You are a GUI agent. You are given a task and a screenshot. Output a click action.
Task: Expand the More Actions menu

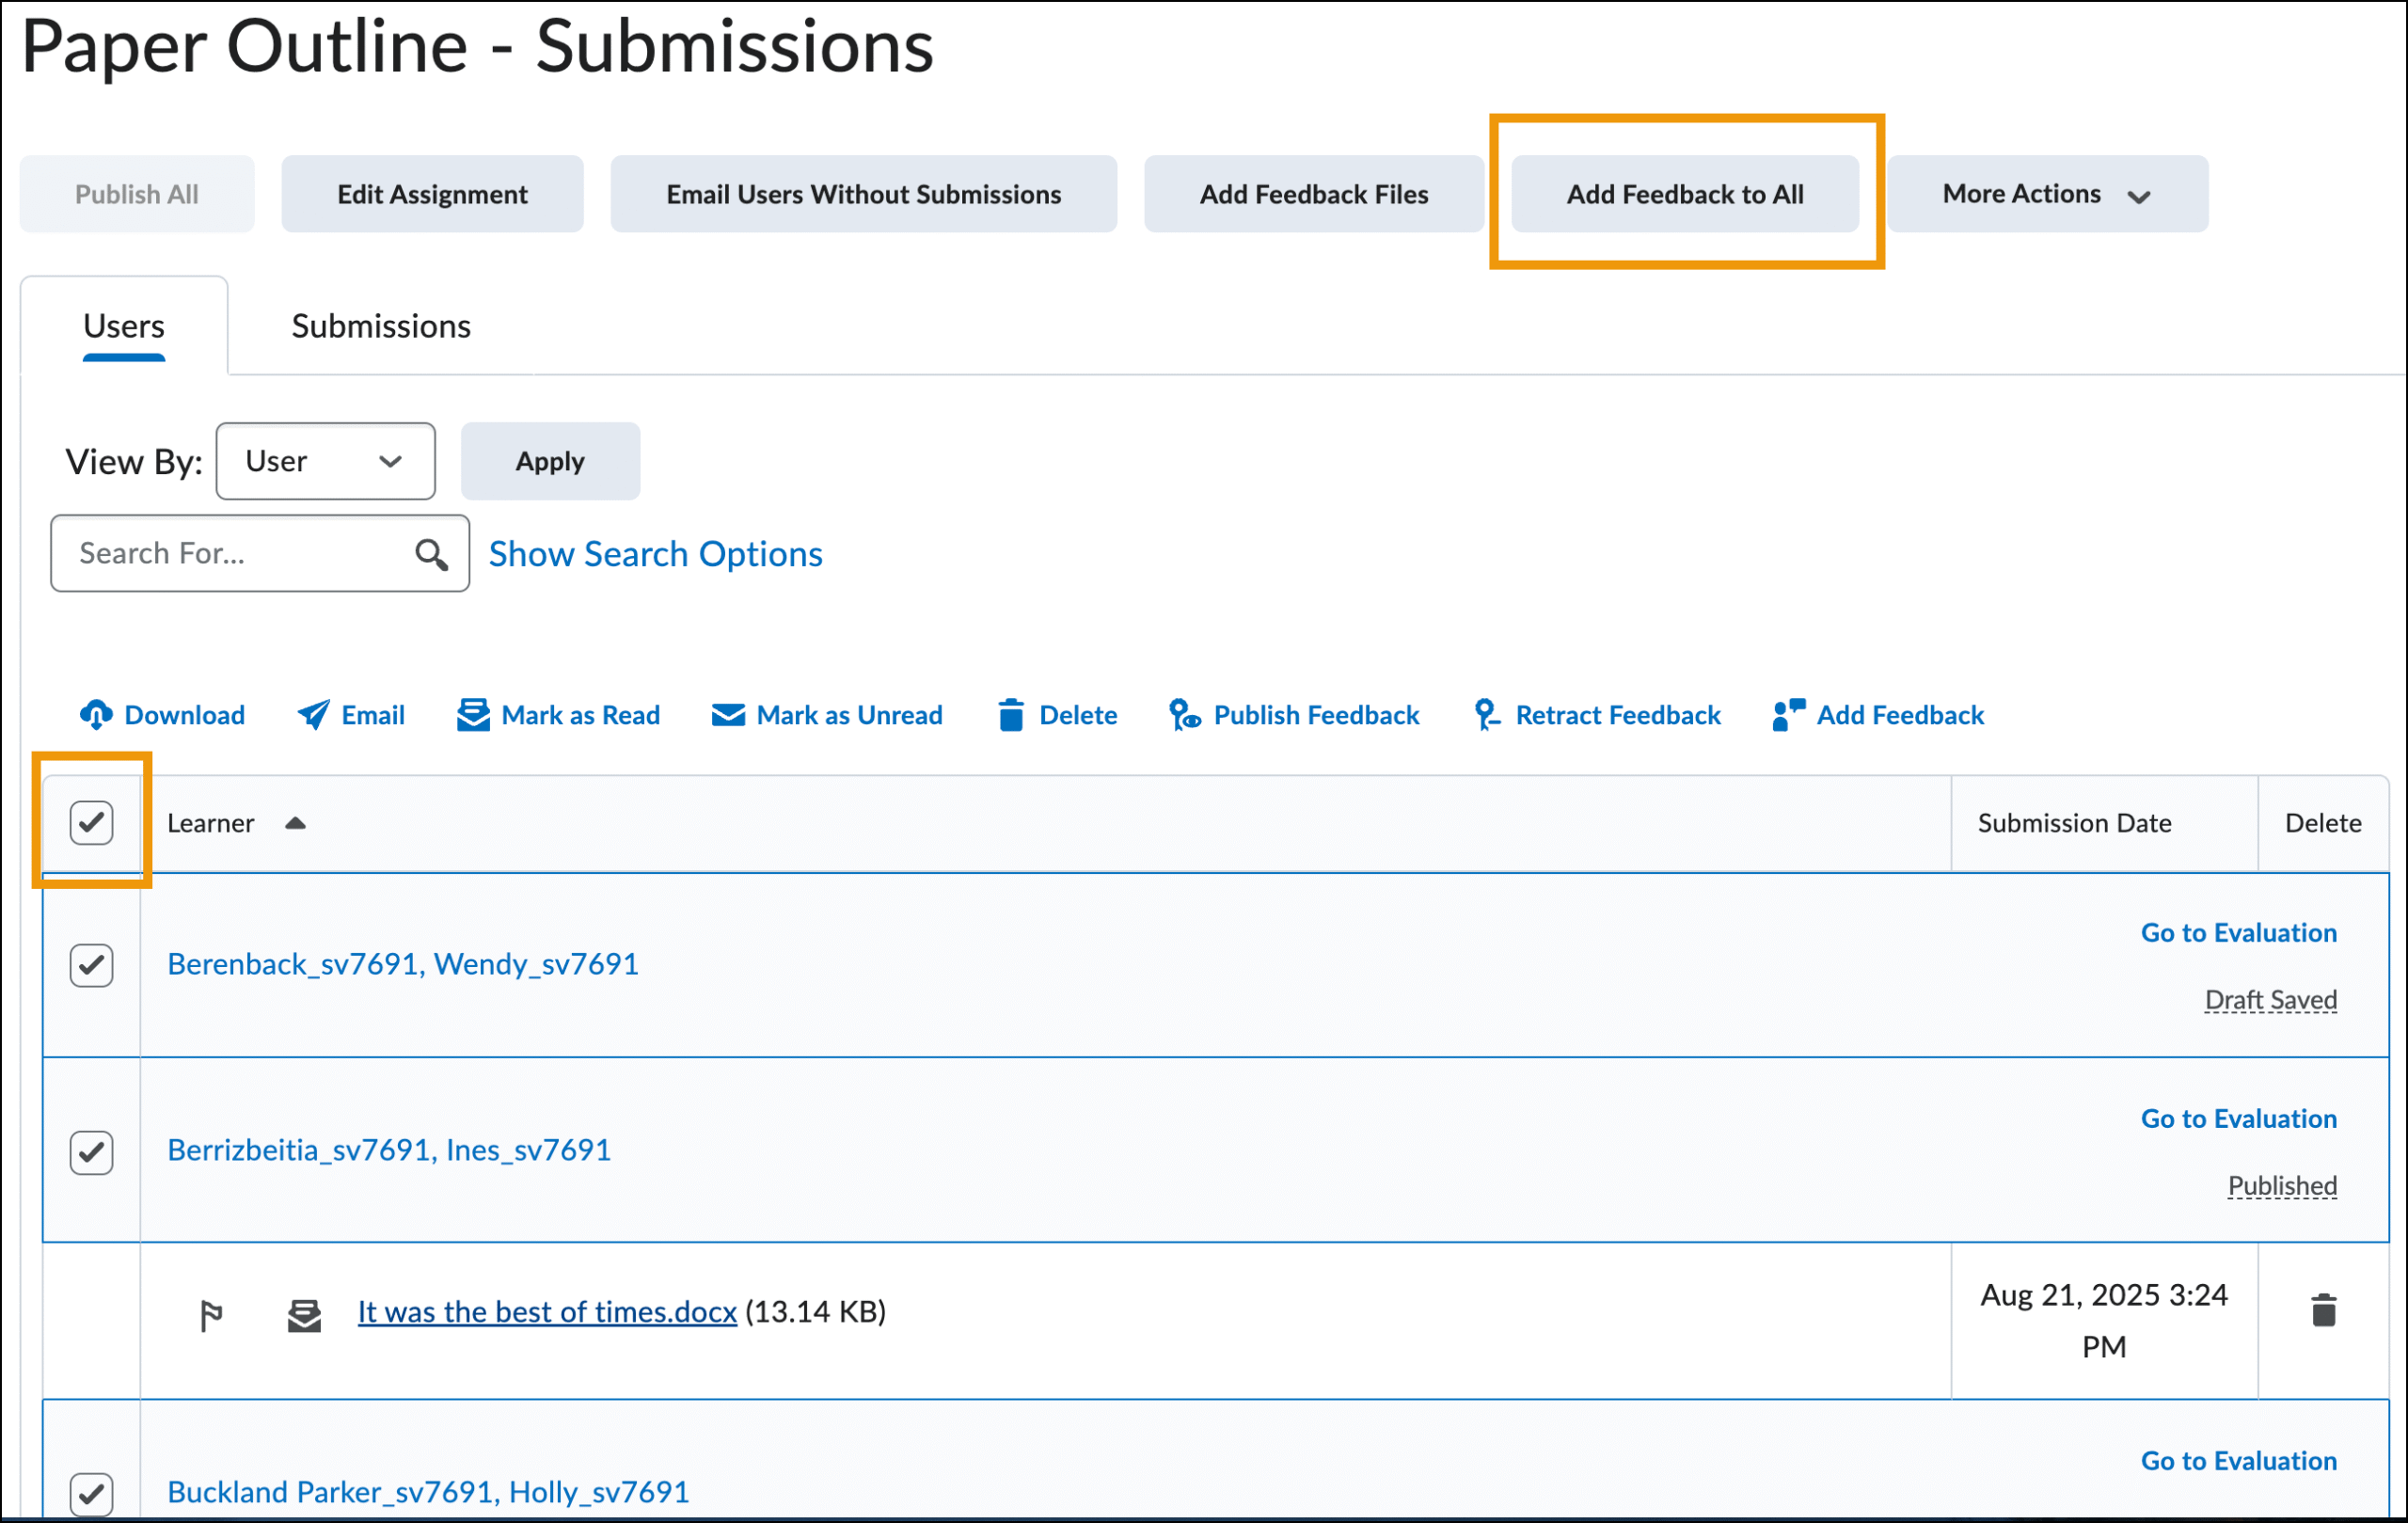(x=2046, y=194)
